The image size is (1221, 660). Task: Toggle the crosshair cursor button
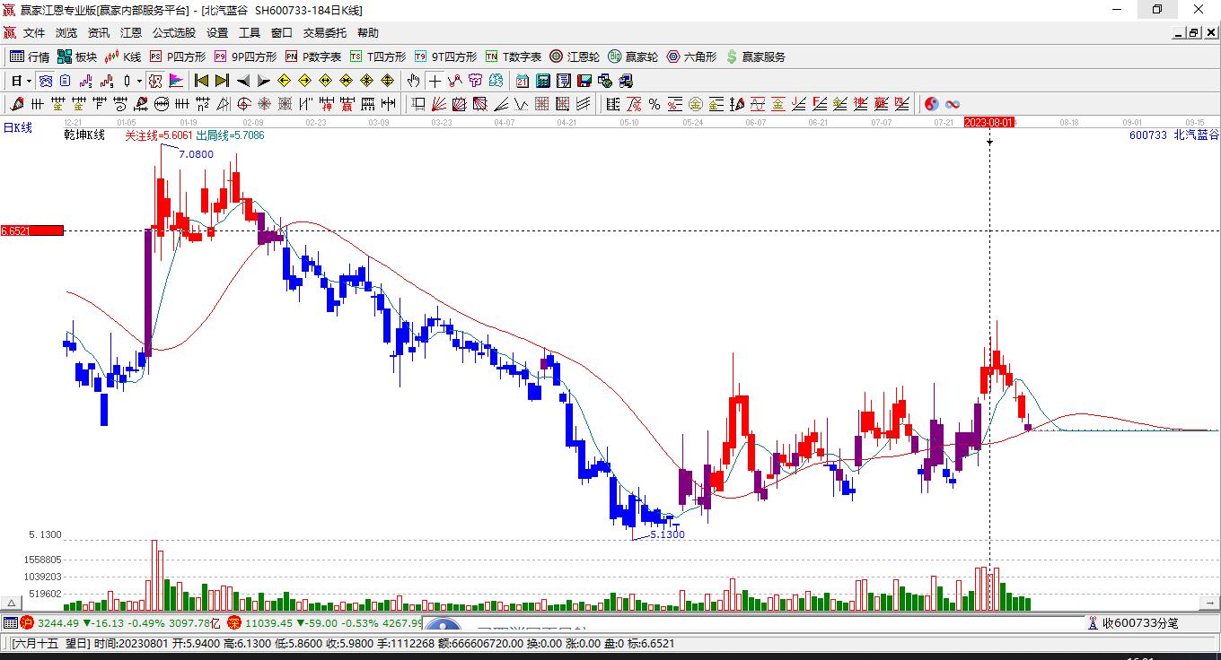tap(435, 80)
